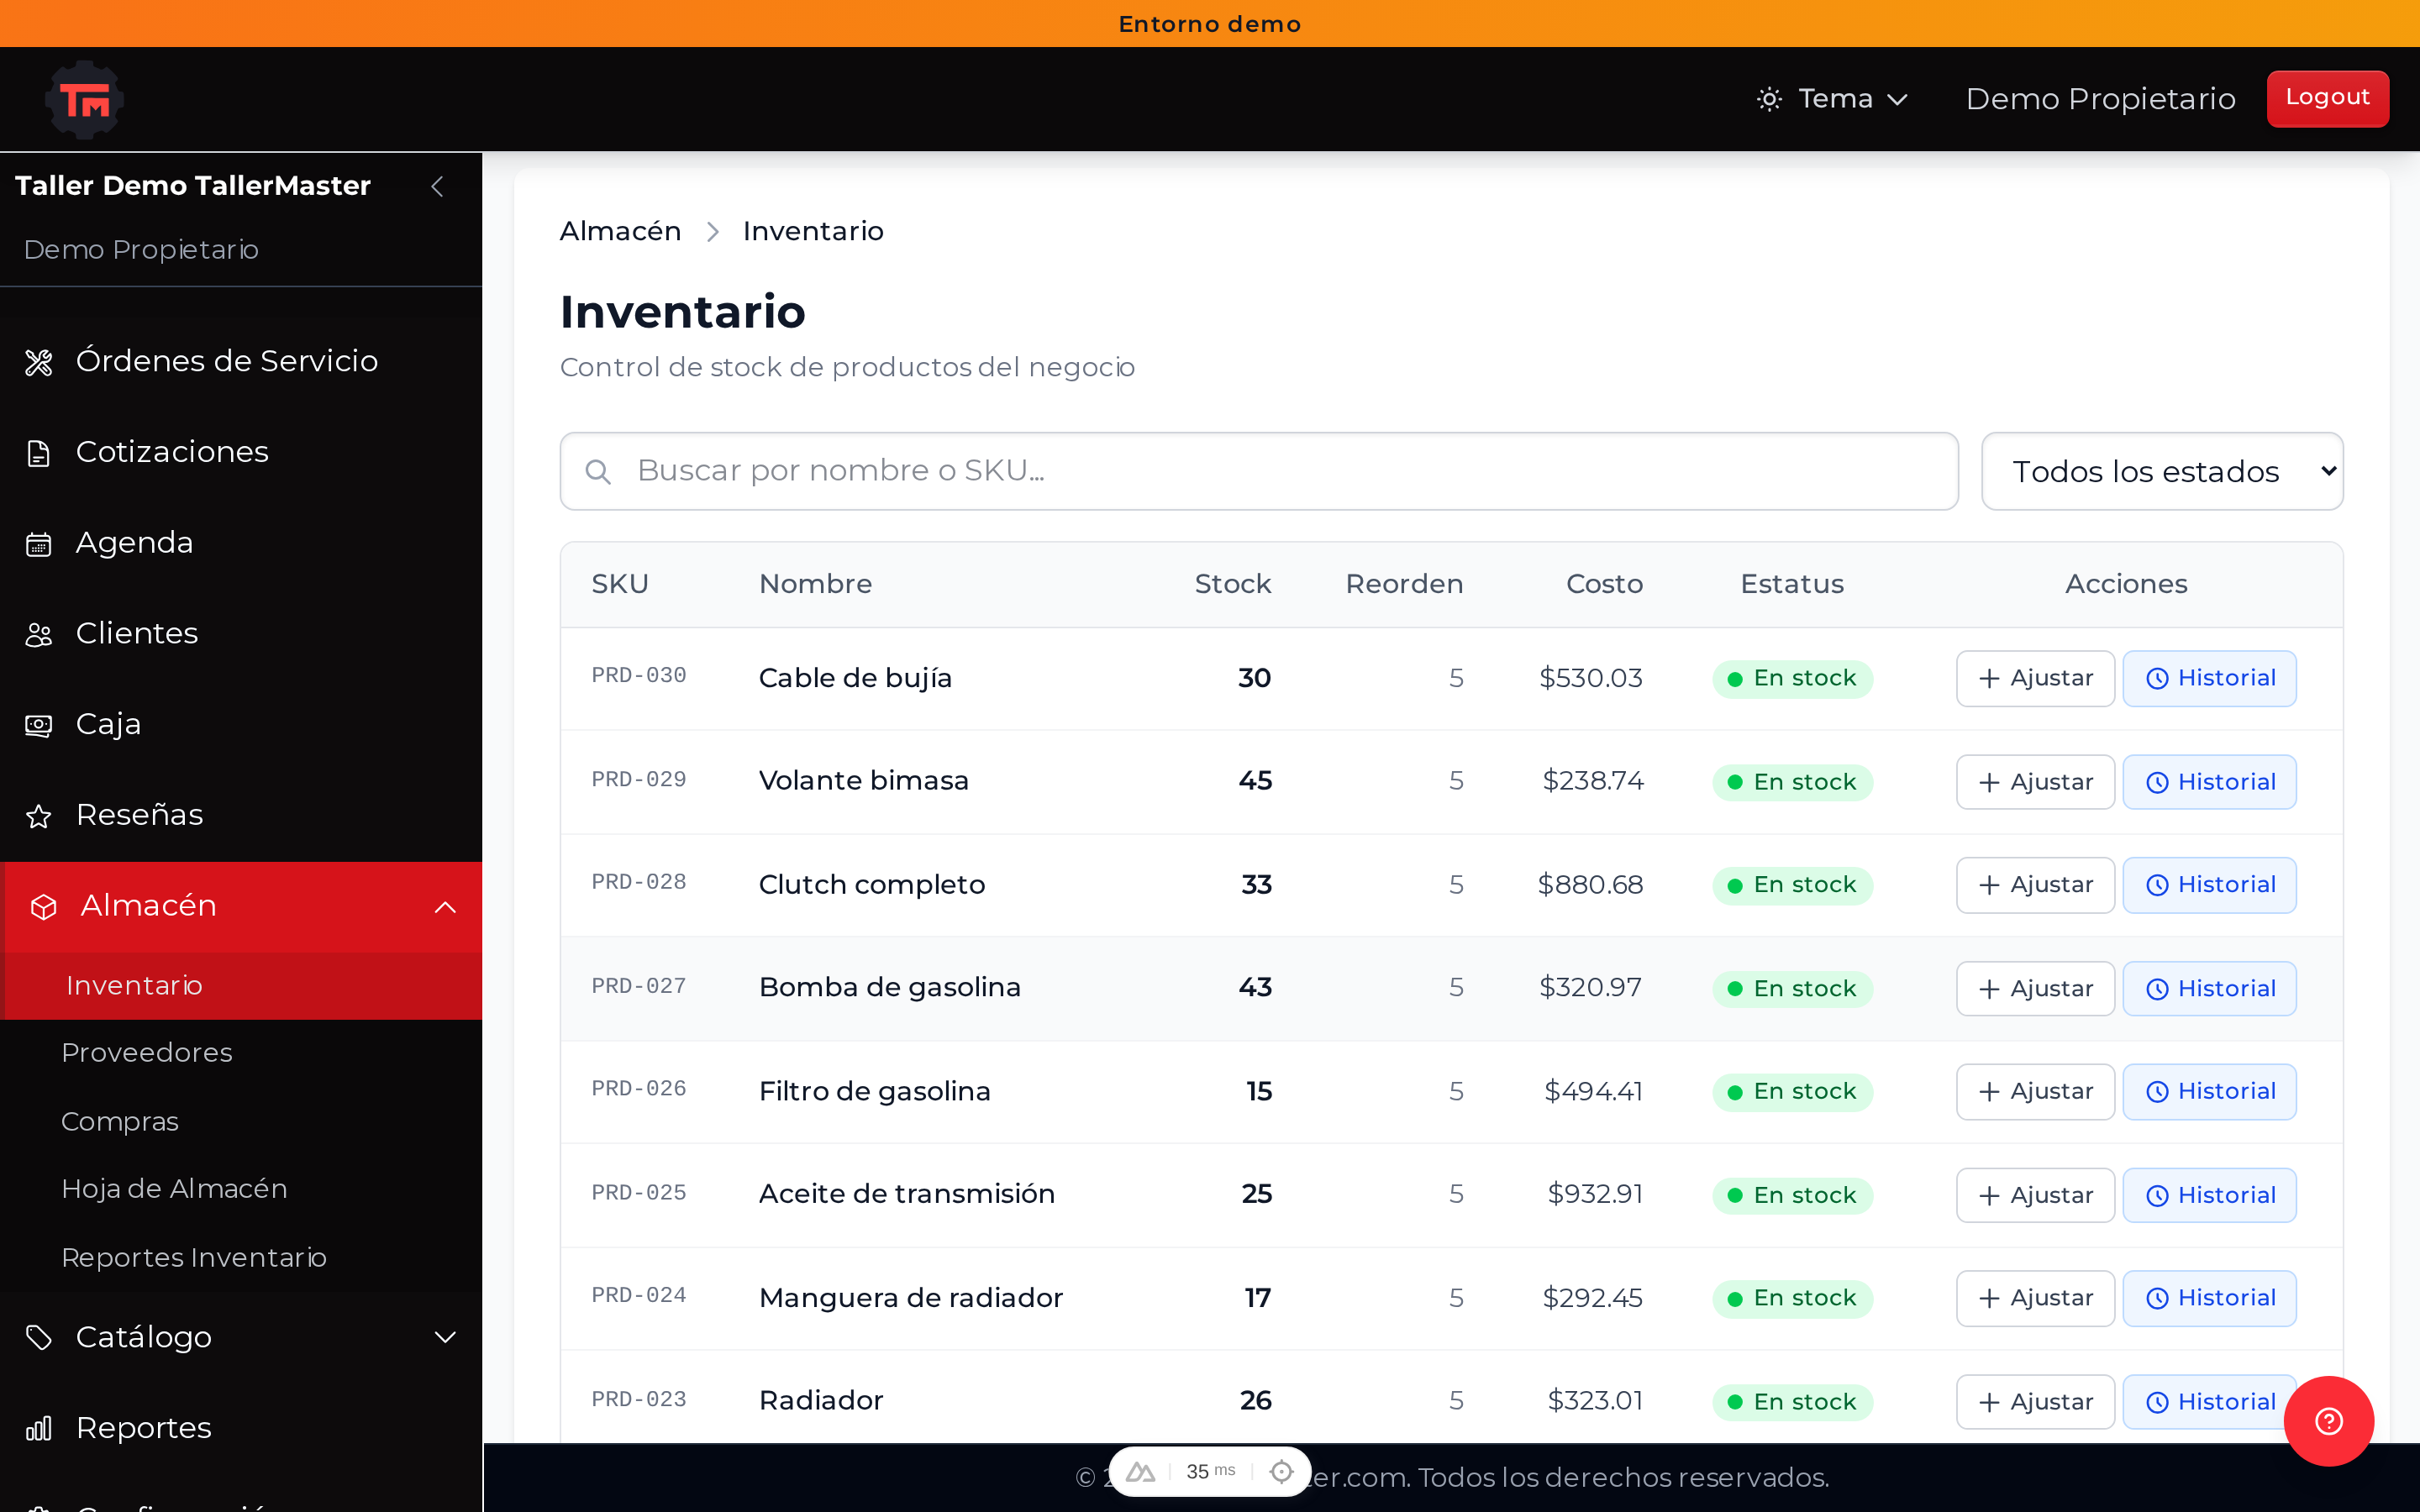The image size is (2420, 1512).
Task: Focus the Buscar por nombre o SKU field
Action: pos(1259,471)
